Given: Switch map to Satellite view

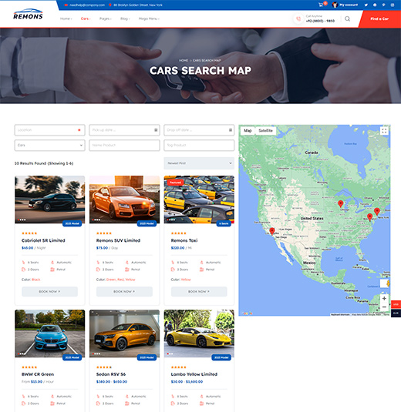Looking at the screenshot, I should [265, 131].
